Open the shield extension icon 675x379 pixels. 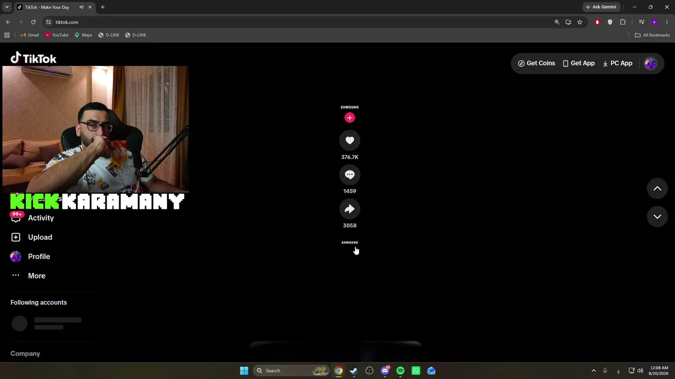(x=610, y=22)
